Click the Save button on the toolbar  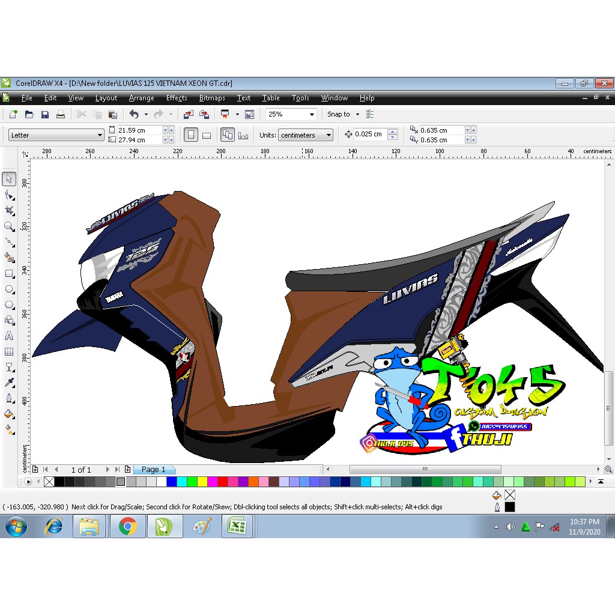click(45, 114)
